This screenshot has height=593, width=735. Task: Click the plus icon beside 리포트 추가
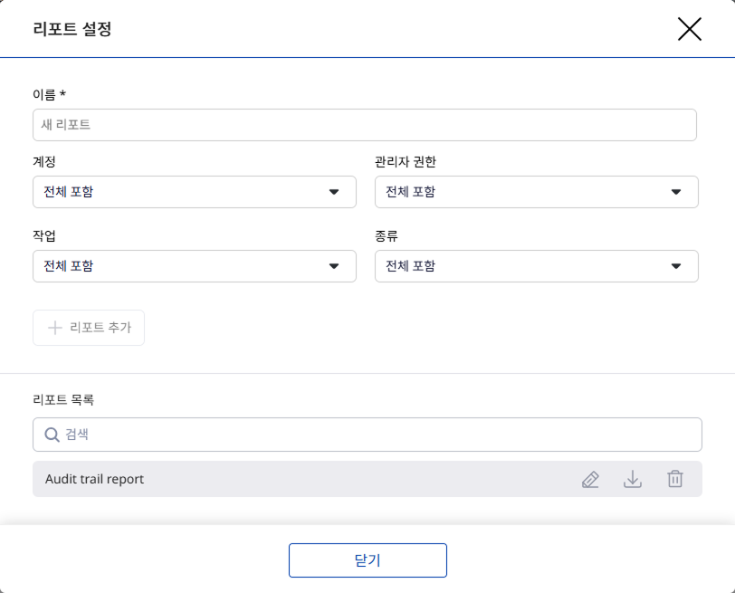[54, 328]
